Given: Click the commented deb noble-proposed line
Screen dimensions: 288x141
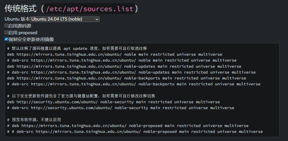Looking at the screenshot, I should pyautogui.click(x=128, y=126).
